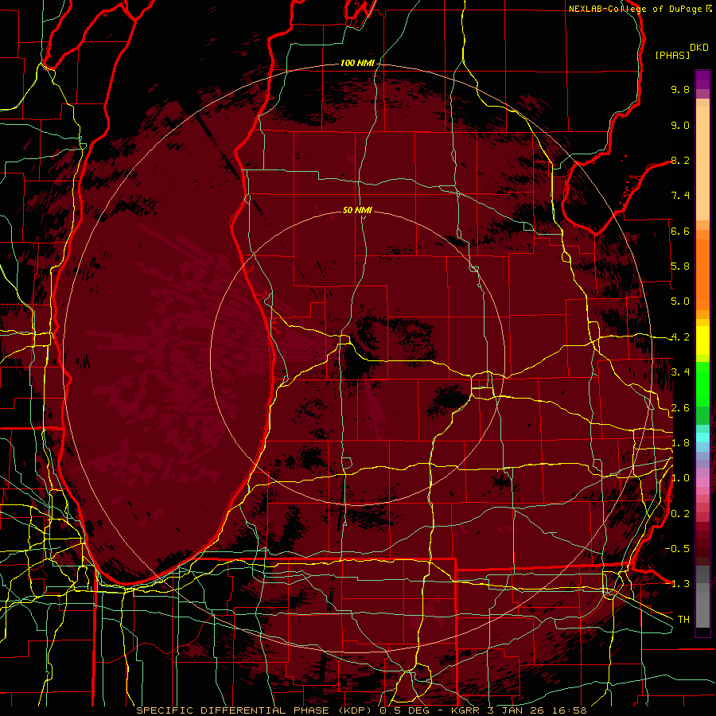Click the 7.4 scale value
716x716 pixels.
pyautogui.click(x=680, y=196)
